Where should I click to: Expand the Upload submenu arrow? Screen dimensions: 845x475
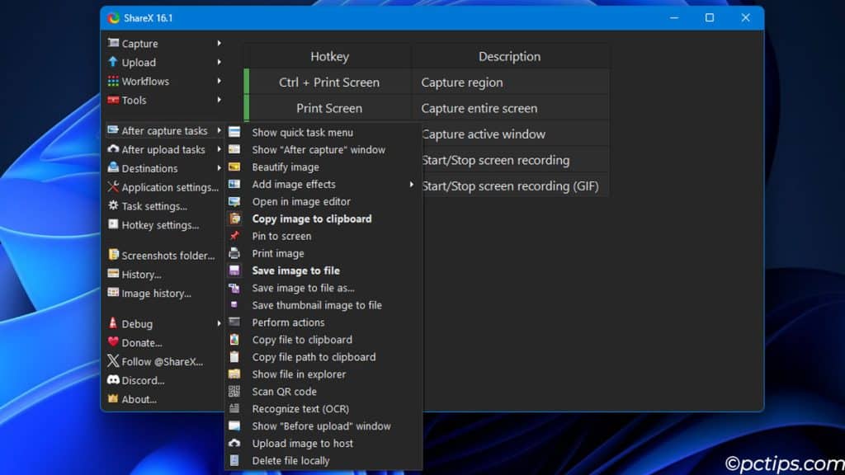pos(219,62)
